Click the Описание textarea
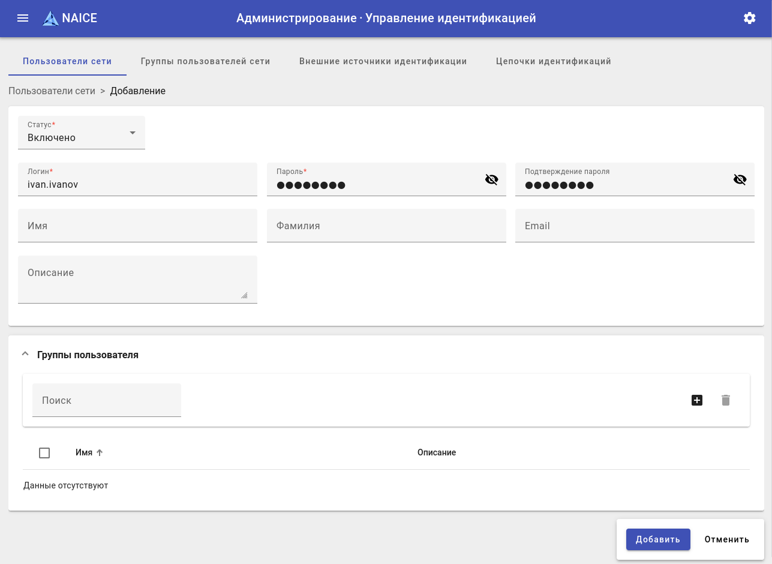 [137, 280]
